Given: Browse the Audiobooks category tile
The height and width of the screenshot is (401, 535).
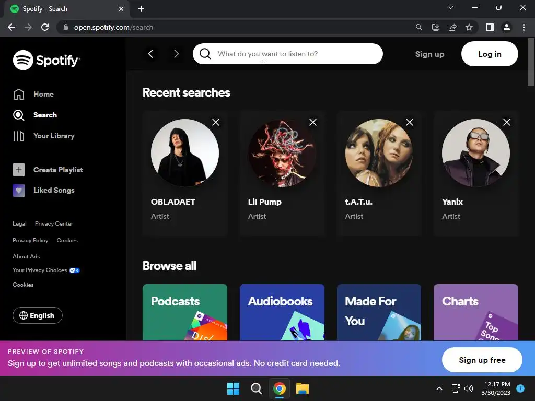Looking at the screenshot, I should (x=282, y=312).
